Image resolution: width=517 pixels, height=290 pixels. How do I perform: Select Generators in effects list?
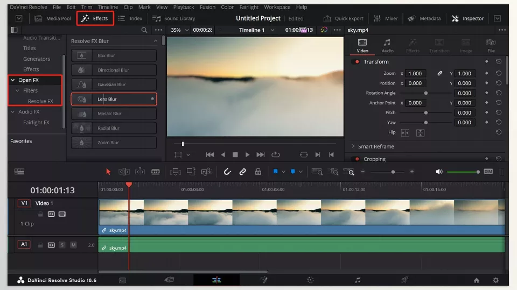coord(37,59)
